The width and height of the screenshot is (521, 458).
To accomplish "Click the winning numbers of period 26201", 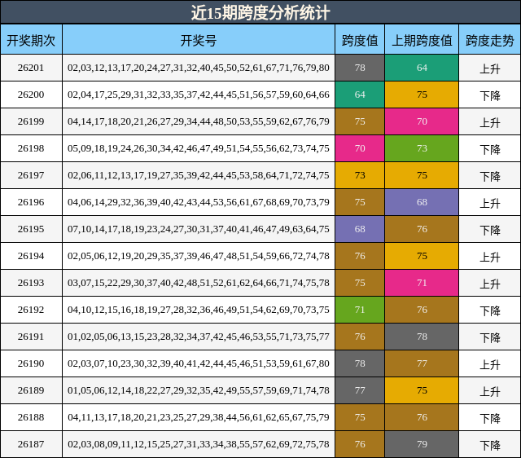I will click(199, 68).
